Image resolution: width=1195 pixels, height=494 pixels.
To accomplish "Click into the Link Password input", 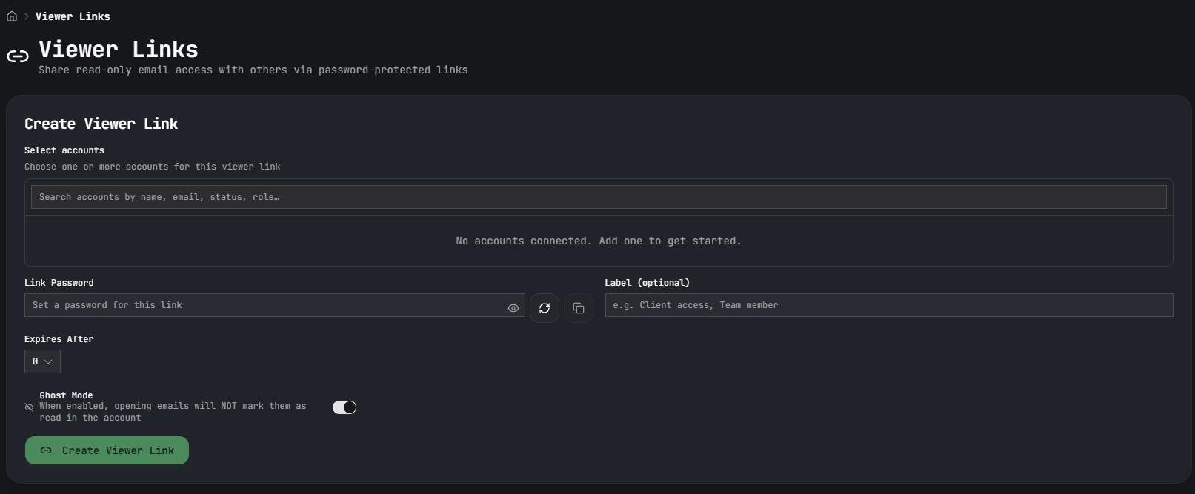I will (275, 305).
